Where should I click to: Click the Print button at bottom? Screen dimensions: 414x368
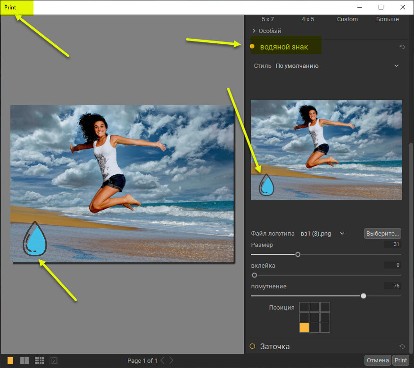click(x=400, y=360)
